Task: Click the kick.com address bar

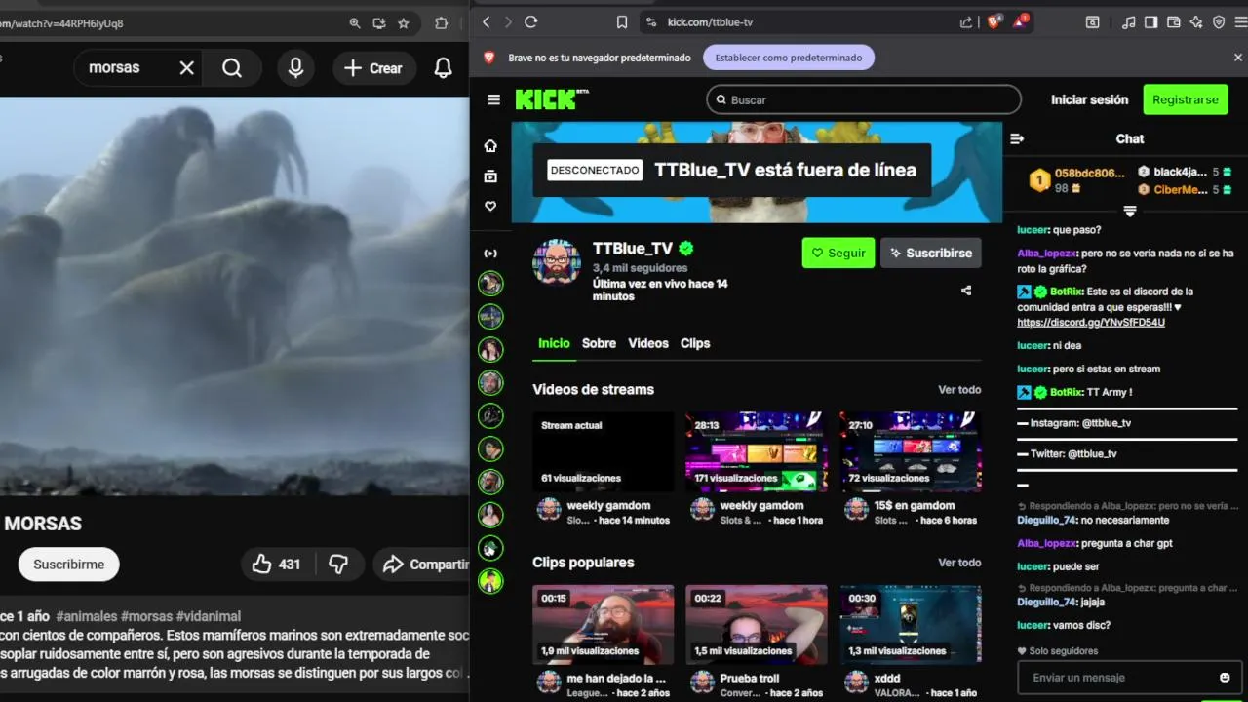Action: 799,22
